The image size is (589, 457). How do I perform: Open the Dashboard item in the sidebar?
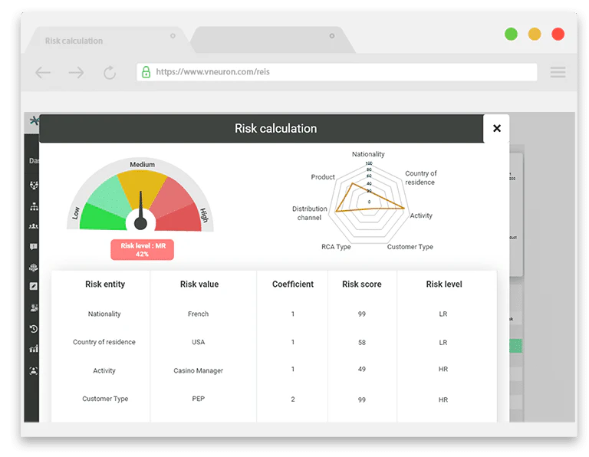point(34,161)
